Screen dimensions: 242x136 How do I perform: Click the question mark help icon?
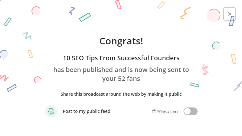[154, 111]
